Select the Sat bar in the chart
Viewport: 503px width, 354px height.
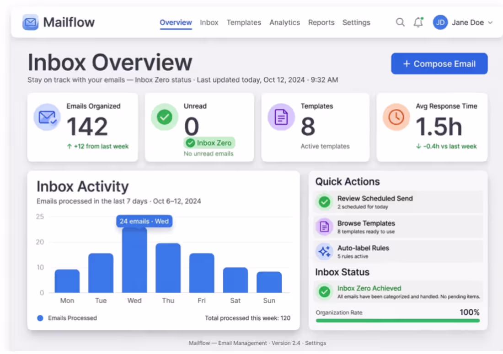click(235, 280)
